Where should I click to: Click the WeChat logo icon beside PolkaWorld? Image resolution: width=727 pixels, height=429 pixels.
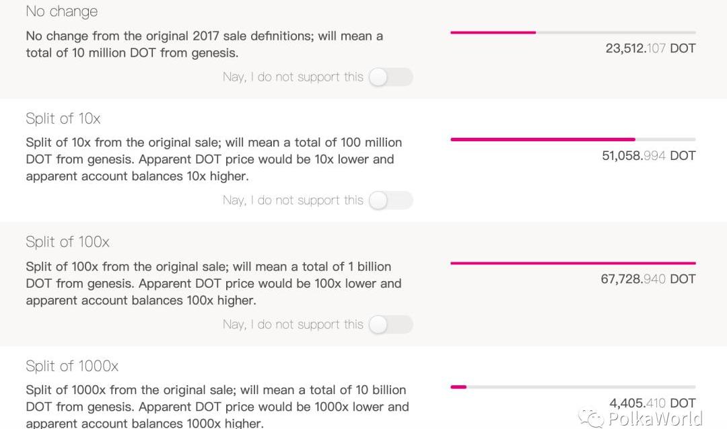593,419
